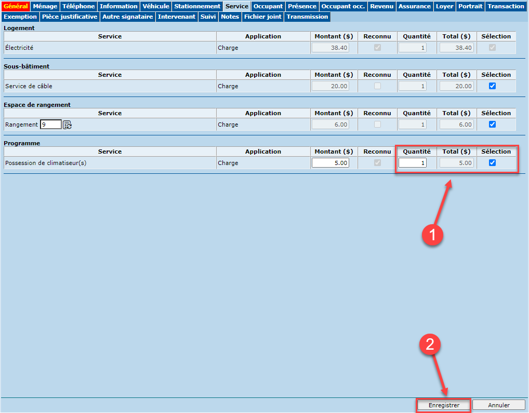Open the Transaction tab

coord(506,6)
